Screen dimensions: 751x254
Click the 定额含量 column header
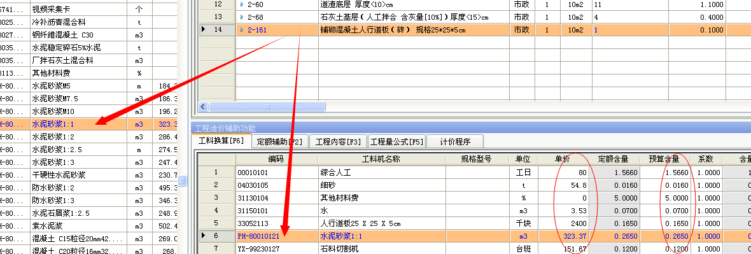(613, 159)
